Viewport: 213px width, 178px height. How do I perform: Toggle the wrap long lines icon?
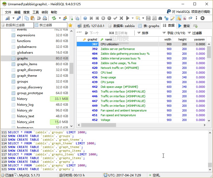(x=190, y=18)
